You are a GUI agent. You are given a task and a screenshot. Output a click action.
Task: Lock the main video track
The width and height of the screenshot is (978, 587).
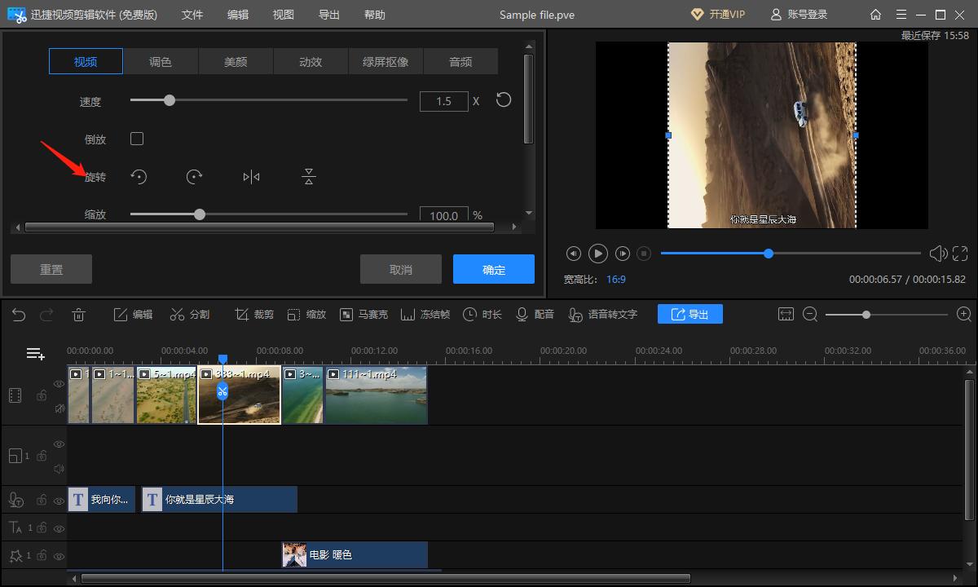[41, 396]
